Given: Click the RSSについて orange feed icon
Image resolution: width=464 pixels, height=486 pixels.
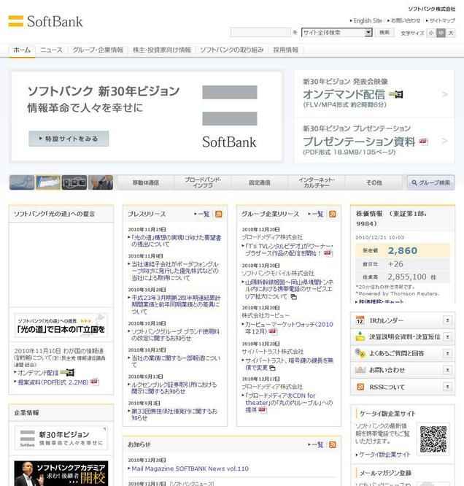Looking at the screenshot, I should [360, 387].
